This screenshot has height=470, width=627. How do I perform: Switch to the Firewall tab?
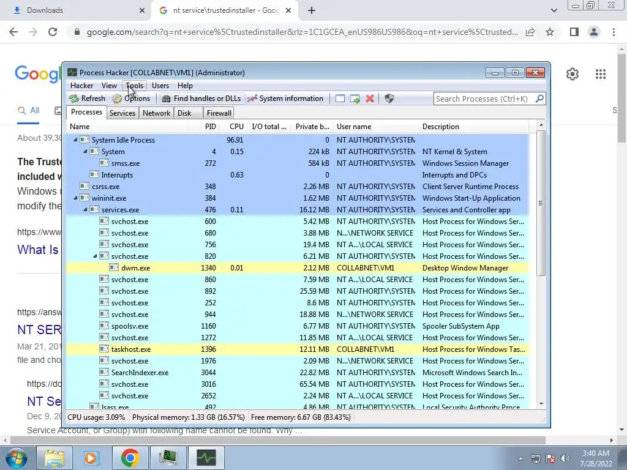219,113
